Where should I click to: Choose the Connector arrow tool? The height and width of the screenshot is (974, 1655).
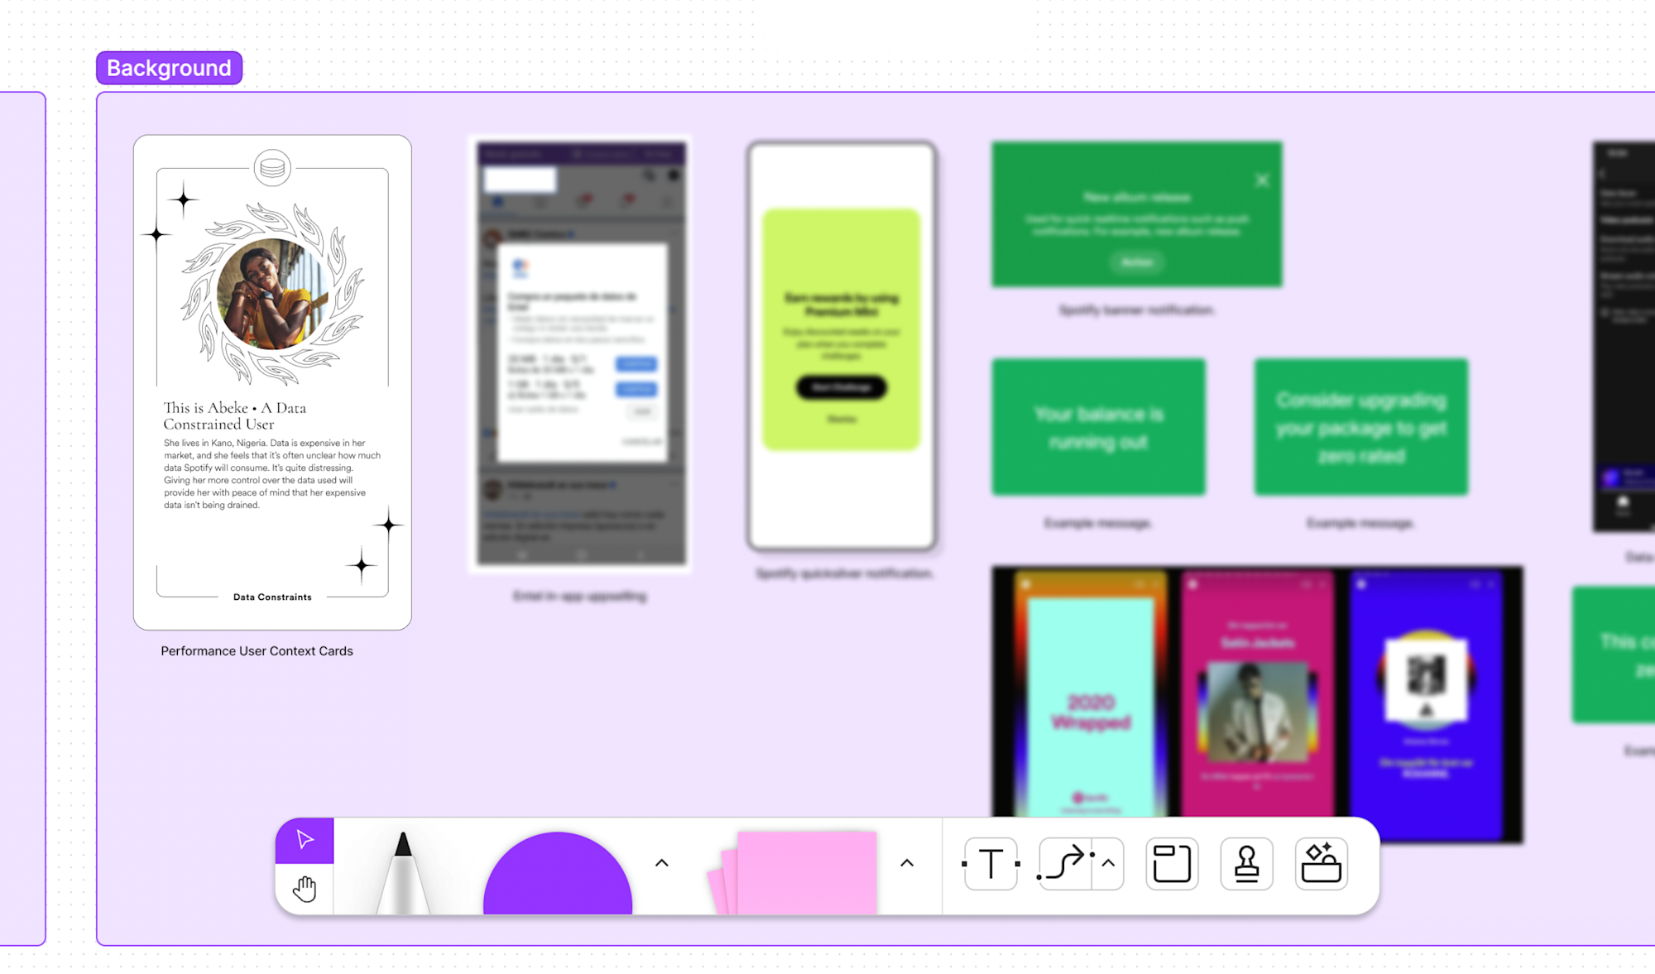[1063, 863]
